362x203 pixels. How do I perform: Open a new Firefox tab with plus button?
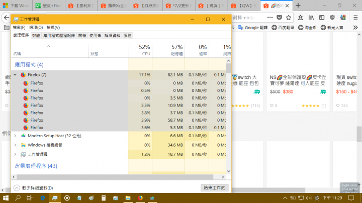pyautogui.click(x=298, y=6)
